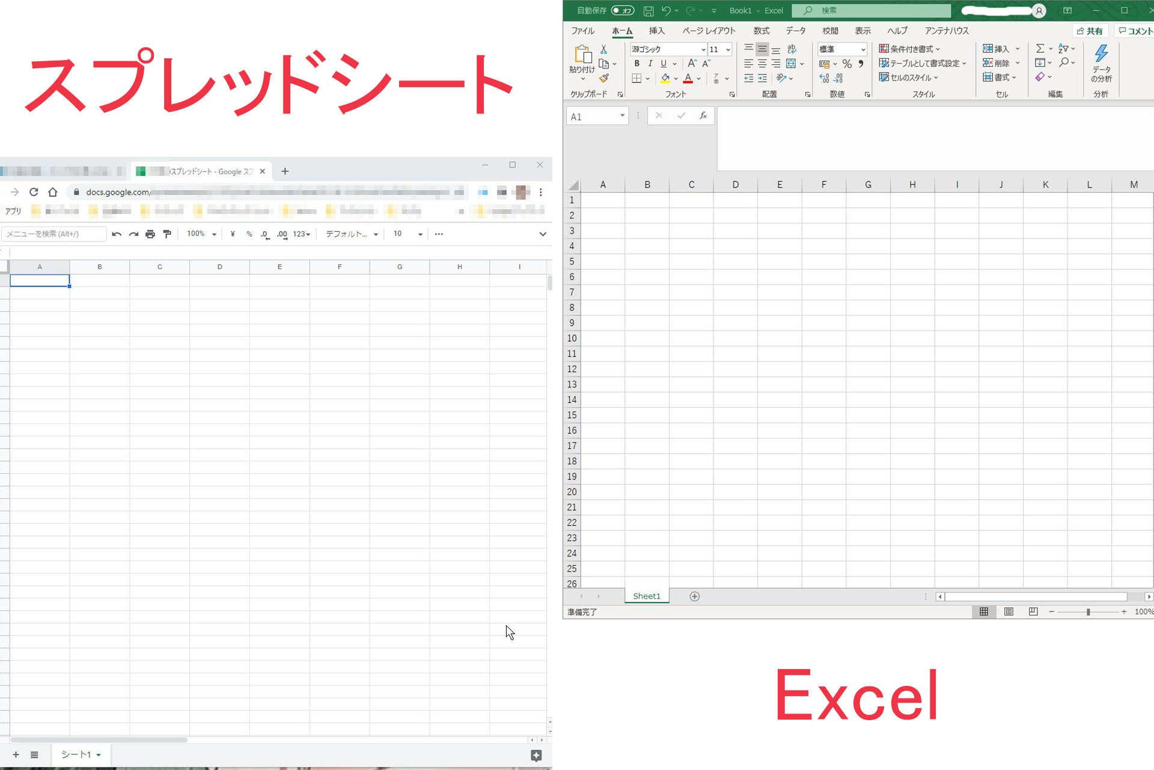Open the Excel font size dropdown

tap(728, 49)
